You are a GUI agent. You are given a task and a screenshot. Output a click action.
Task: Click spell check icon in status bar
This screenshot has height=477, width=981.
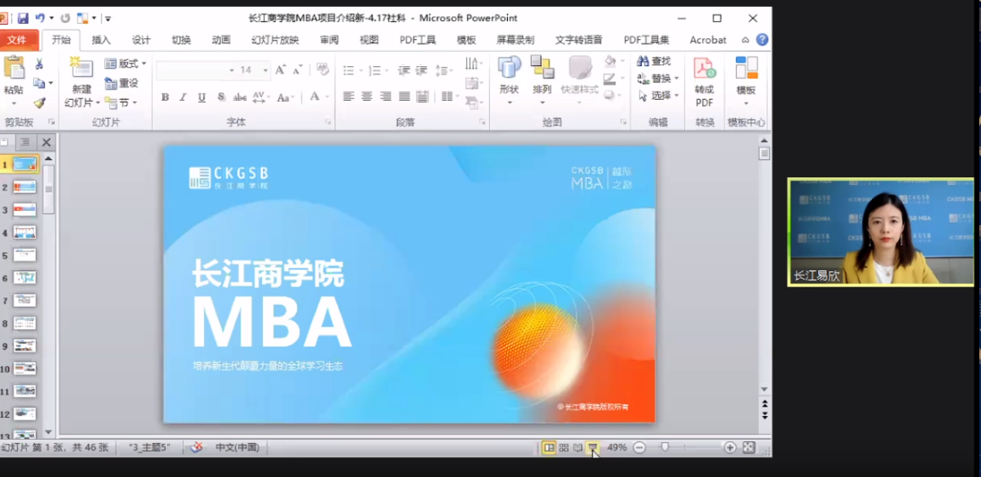[197, 447]
